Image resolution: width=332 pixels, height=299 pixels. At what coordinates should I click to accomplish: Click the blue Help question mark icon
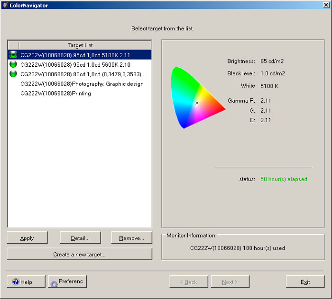[16, 282]
